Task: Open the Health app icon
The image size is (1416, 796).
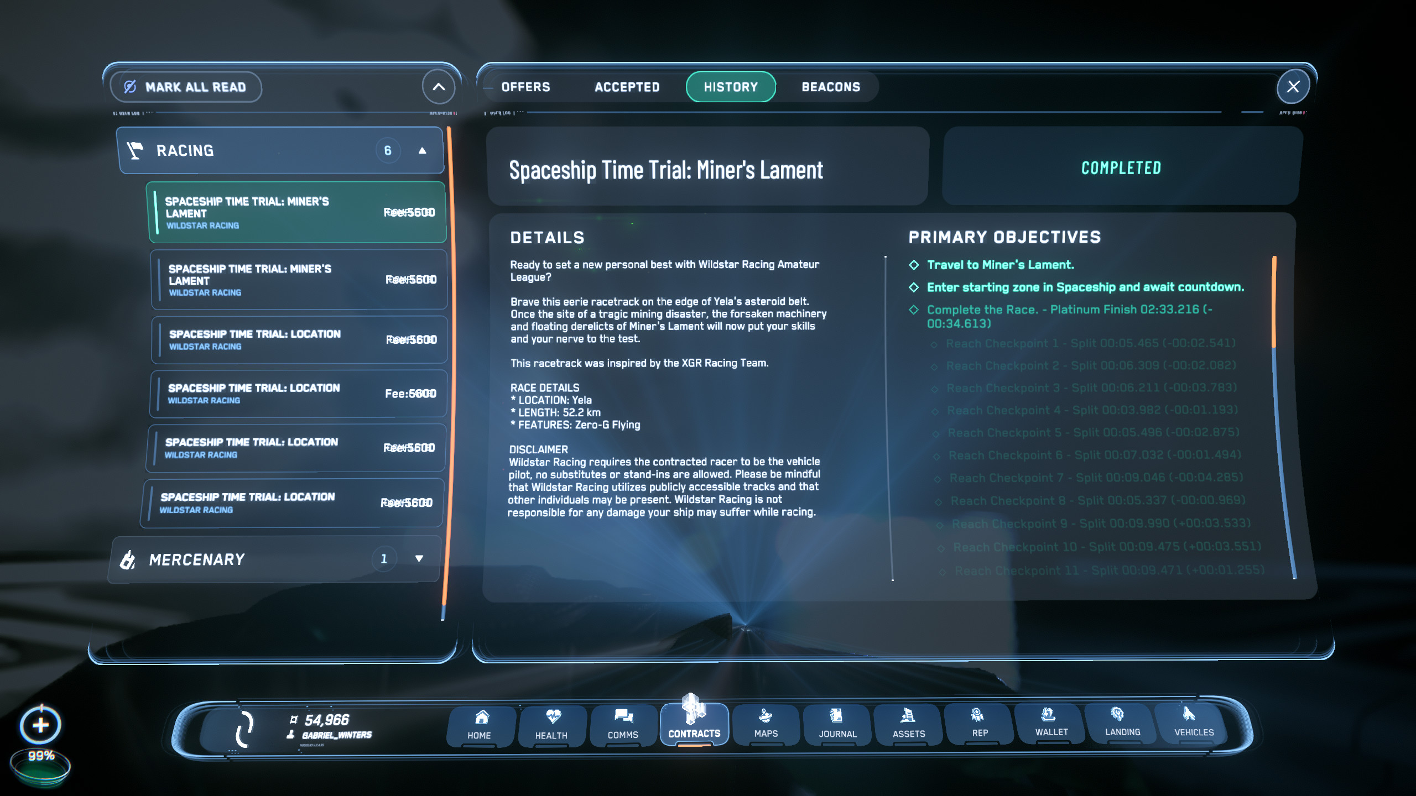Action: tap(551, 725)
